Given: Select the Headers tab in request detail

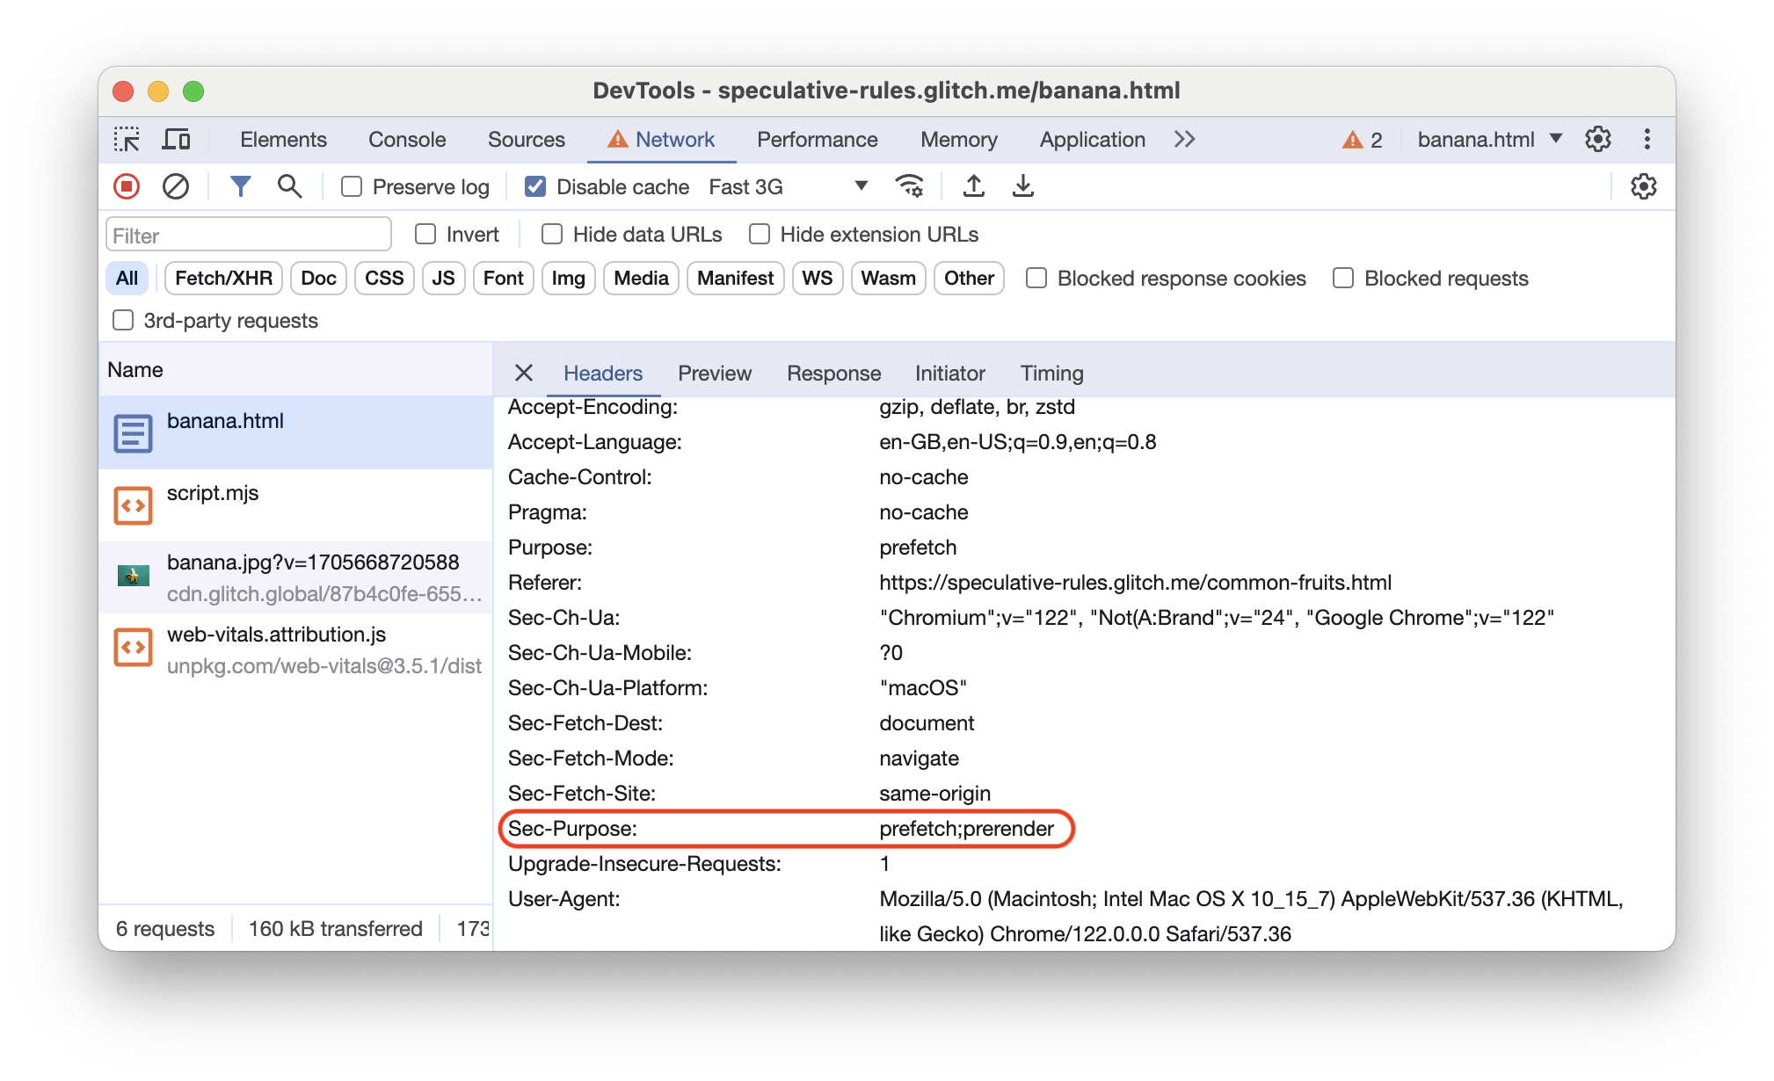Looking at the screenshot, I should [x=602, y=373].
